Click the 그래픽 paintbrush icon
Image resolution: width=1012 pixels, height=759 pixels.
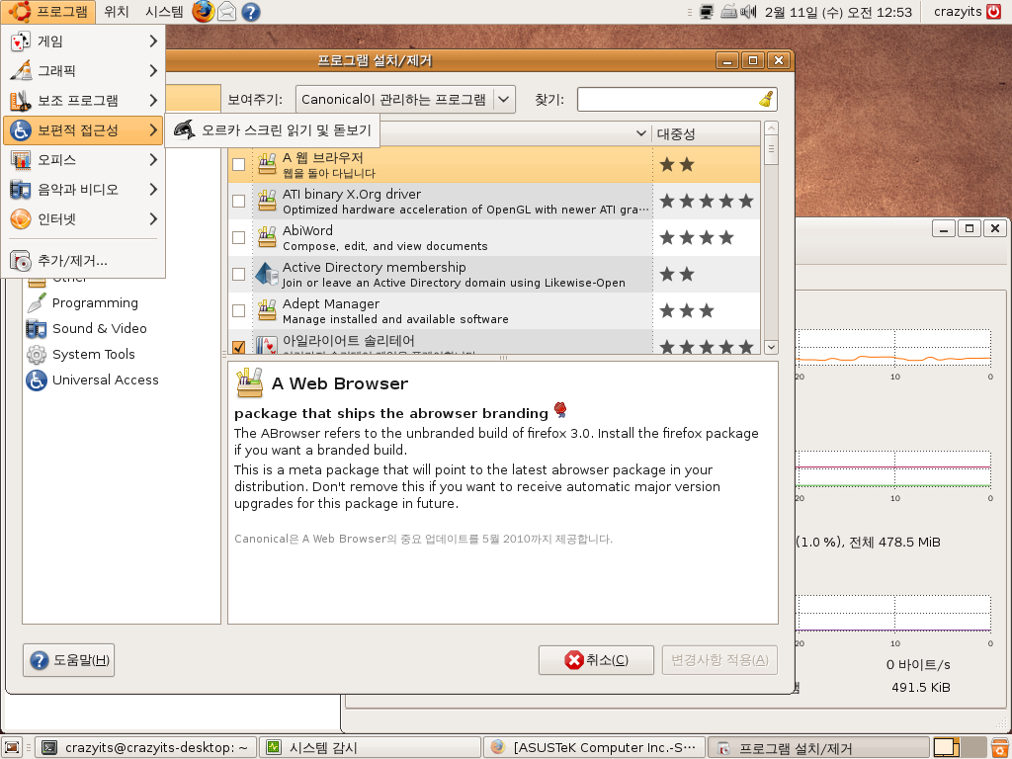(x=21, y=70)
